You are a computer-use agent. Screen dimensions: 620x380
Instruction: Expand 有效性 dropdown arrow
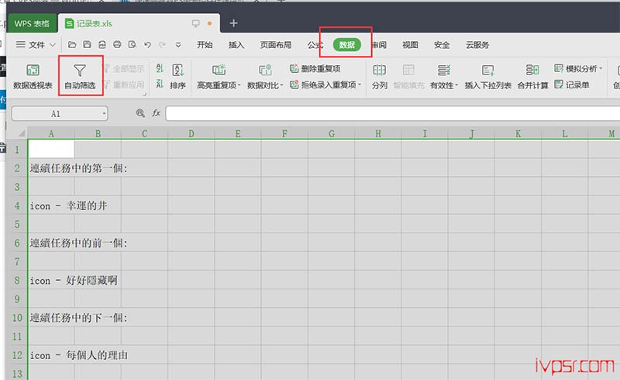click(456, 85)
